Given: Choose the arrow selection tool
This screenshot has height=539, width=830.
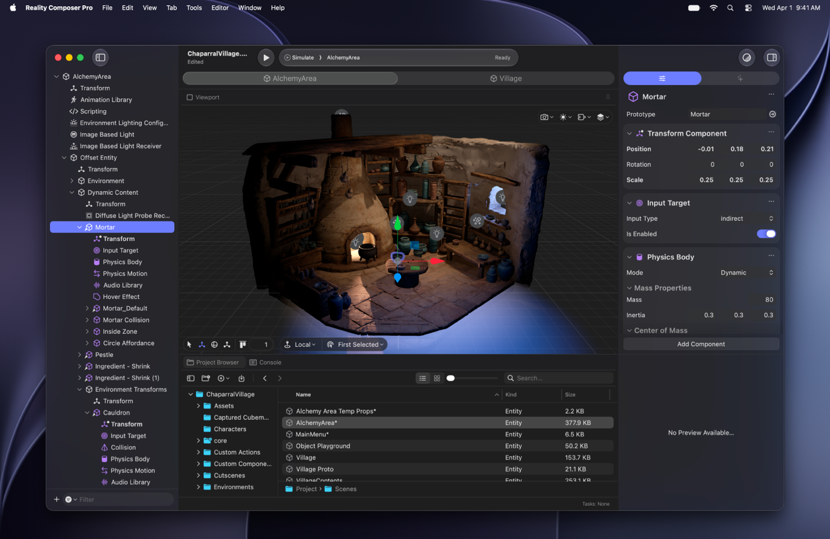Looking at the screenshot, I should click(x=189, y=345).
